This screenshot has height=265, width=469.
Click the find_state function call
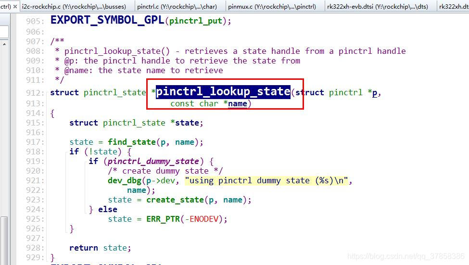pyautogui.click(x=132, y=142)
